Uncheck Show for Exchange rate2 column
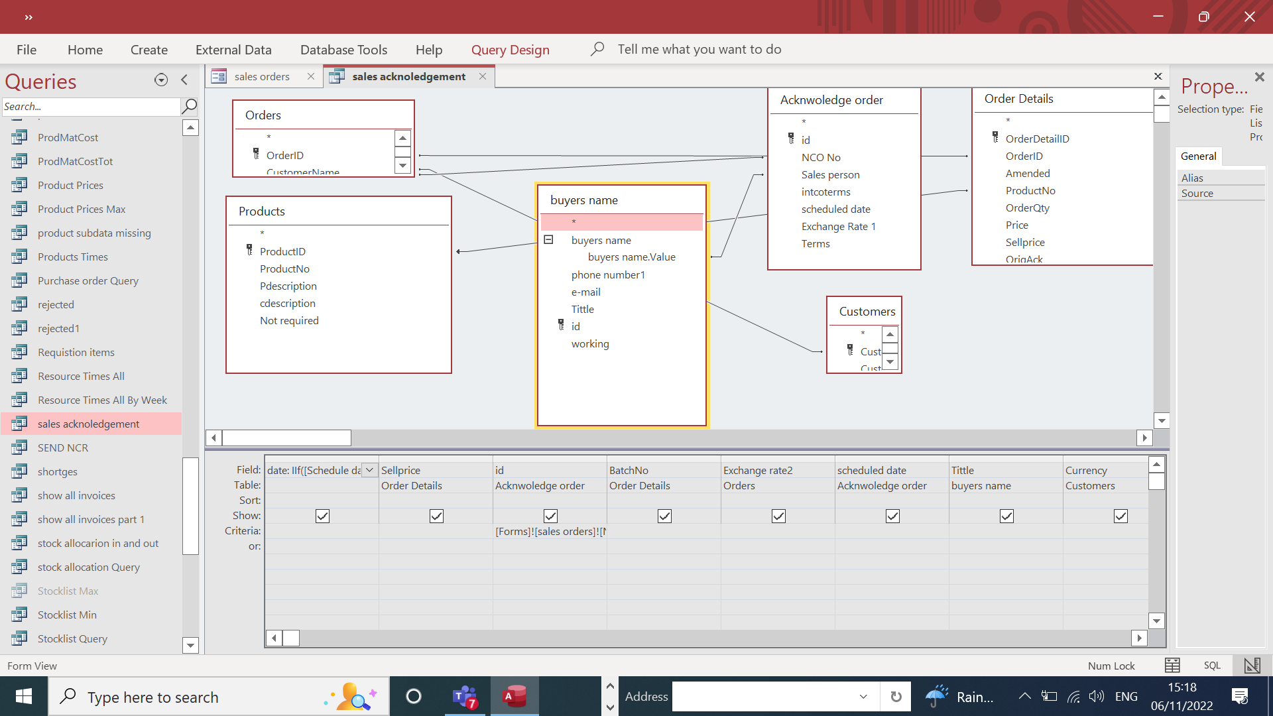1273x716 pixels. pos(778,516)
